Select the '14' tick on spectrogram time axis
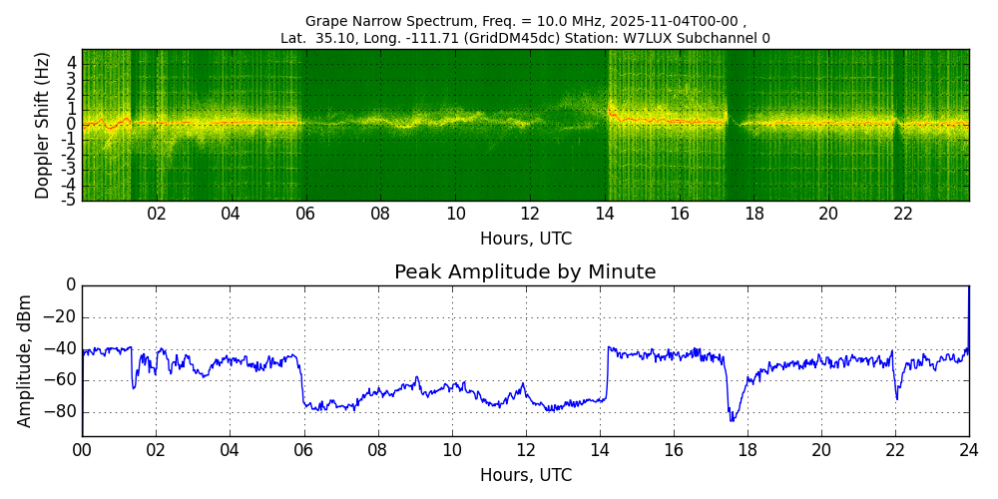Screen dimensions: 998x499 point(605,214)
